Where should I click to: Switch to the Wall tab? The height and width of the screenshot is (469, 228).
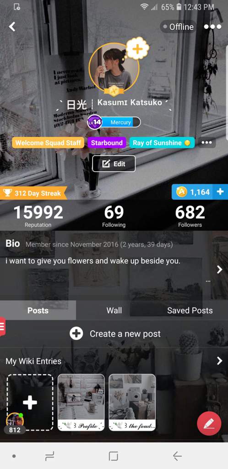point(114,311)
